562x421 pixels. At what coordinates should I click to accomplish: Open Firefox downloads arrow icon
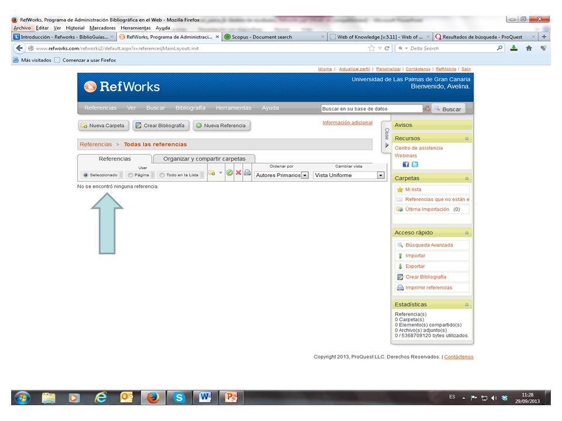click(514, 48)
